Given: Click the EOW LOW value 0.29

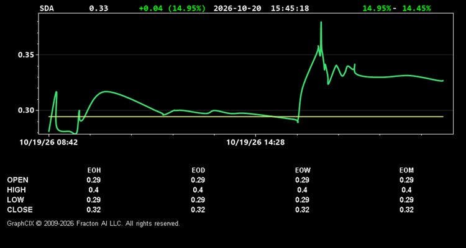Looking at the screenshot, I should coord(302,200).
